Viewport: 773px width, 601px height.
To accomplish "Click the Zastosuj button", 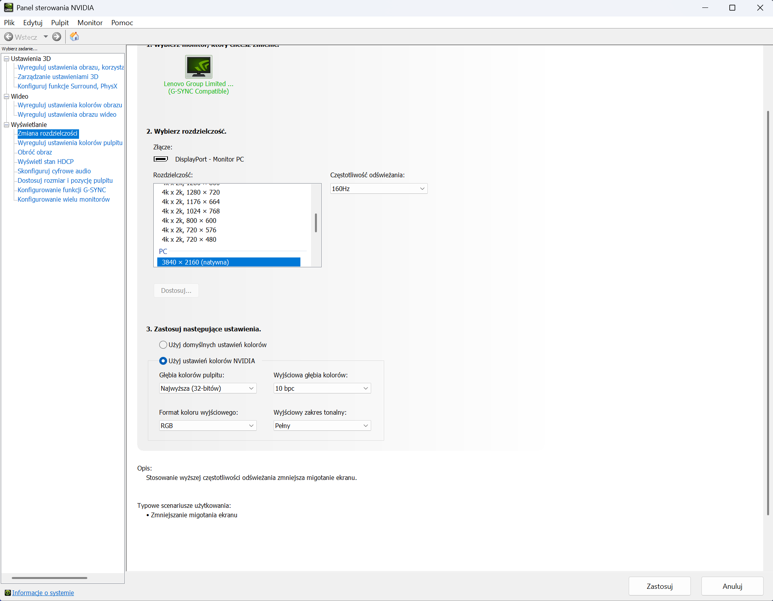I will [x=659, y=586].
